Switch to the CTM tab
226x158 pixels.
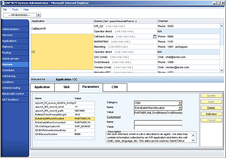tap(114, 87)
